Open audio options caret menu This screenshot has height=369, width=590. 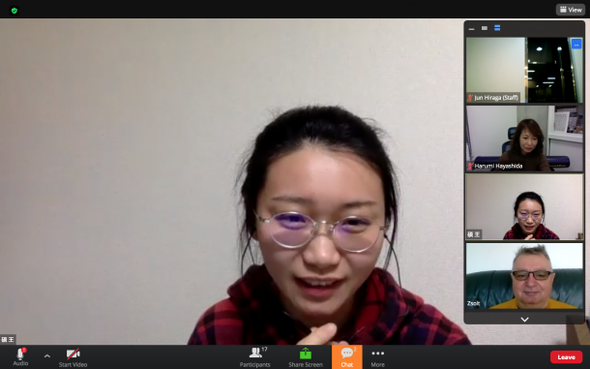pyautogui.click(x=47, y=355)
